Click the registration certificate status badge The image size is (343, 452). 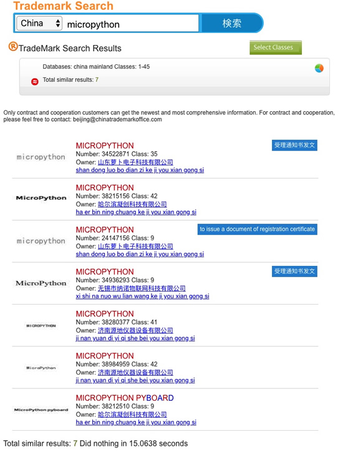click(257, 229)
